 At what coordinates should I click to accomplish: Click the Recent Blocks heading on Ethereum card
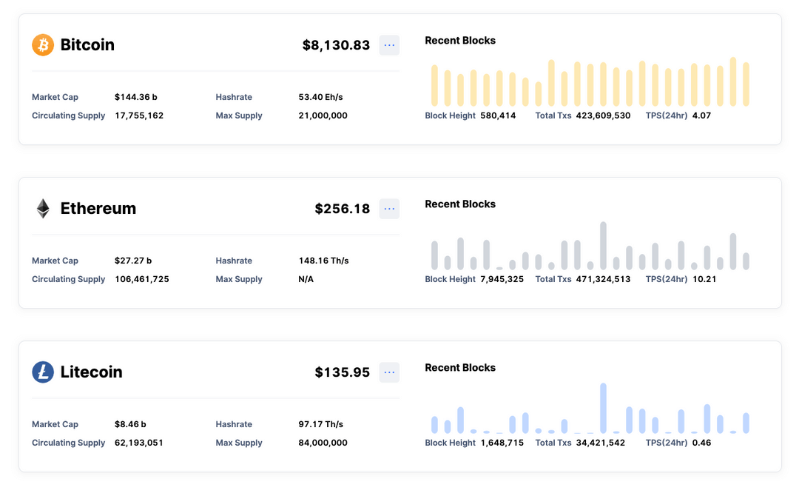(x=460, y=204)
